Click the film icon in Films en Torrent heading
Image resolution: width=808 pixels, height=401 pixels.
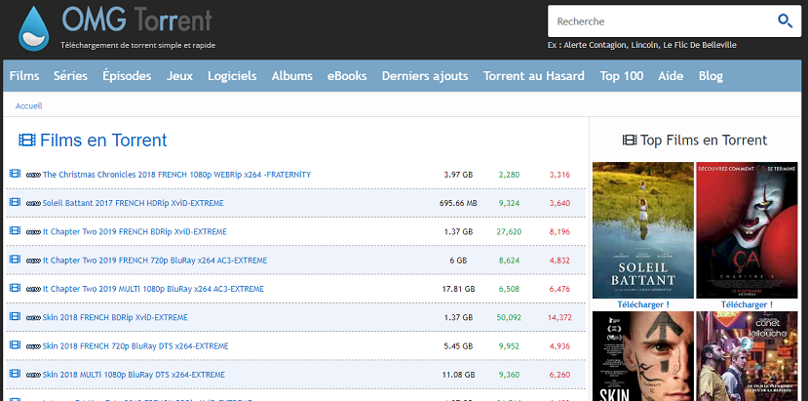click(27, 140)
